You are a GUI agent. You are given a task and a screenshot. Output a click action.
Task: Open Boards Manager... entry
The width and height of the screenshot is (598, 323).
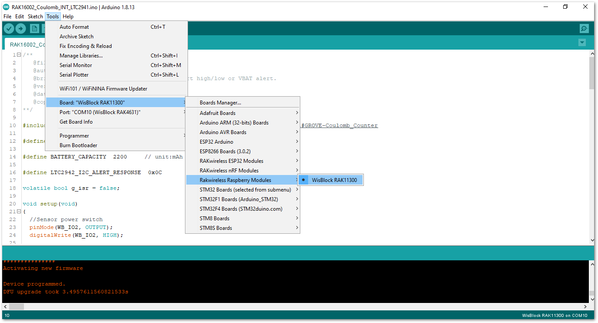242,103
